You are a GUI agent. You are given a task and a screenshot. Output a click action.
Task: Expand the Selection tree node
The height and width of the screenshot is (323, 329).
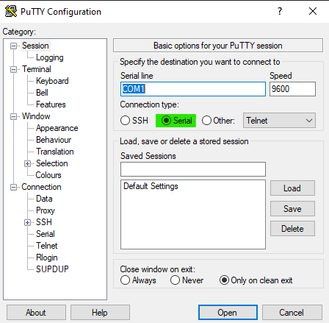(27, 163)
